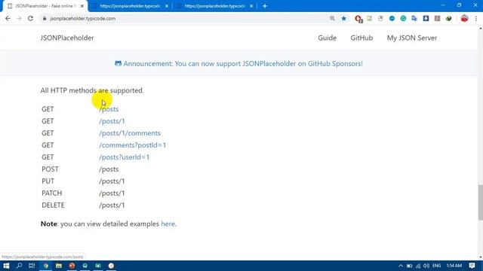Open the Windows Start menu
The image size is (483, 271).
[6, 266]
